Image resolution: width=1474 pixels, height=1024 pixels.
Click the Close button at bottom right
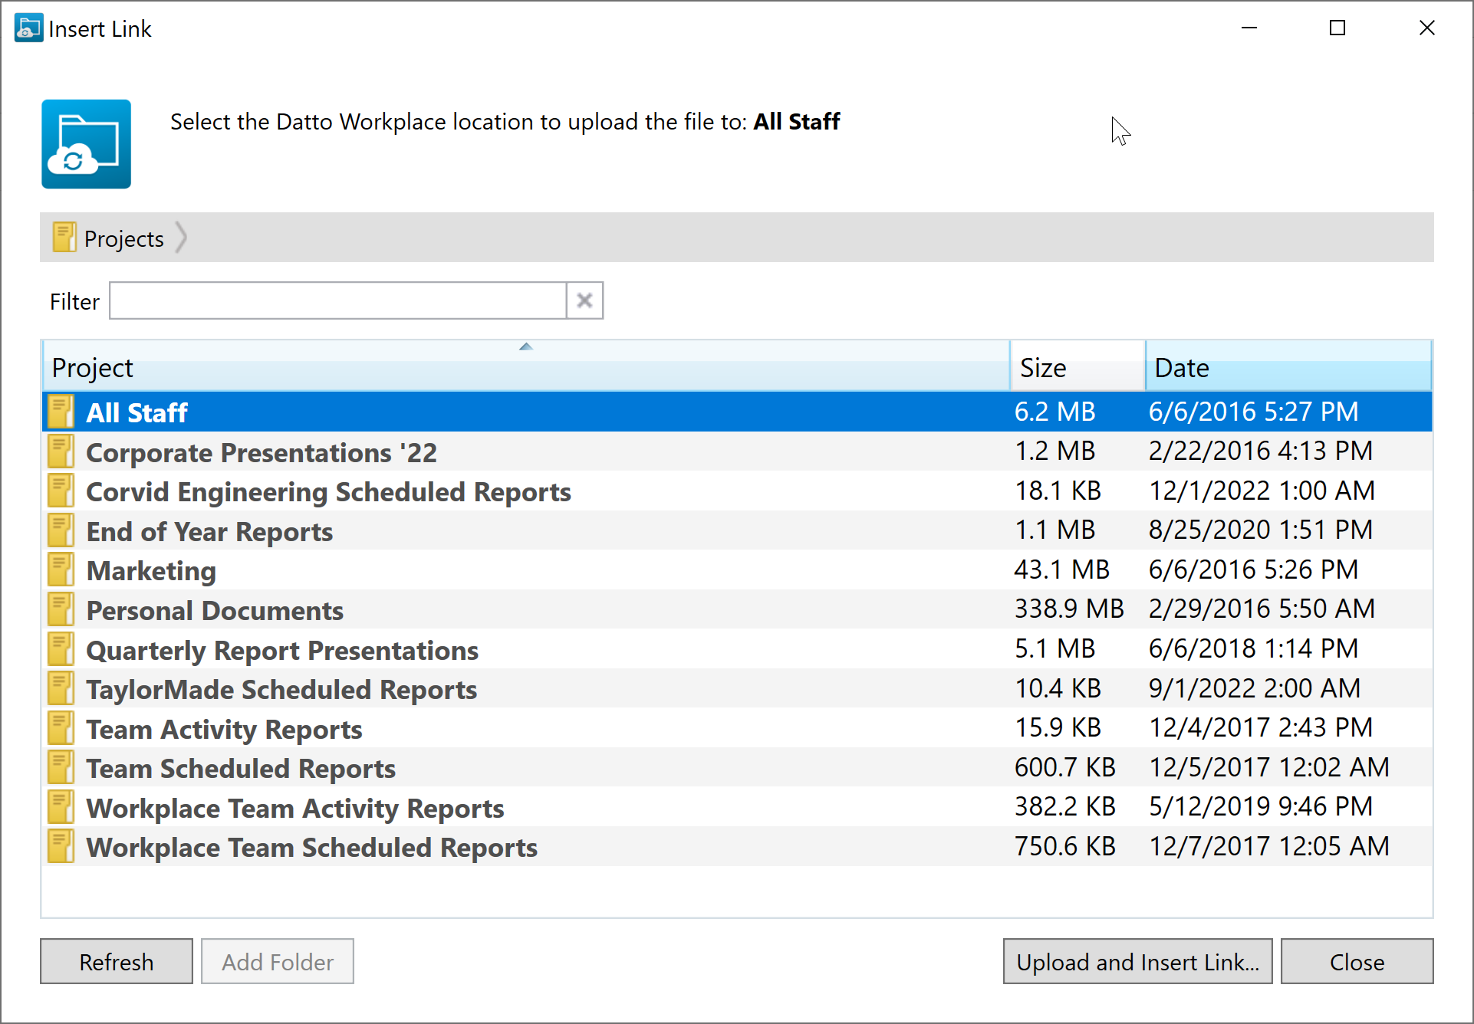[x=1356, y=961]
